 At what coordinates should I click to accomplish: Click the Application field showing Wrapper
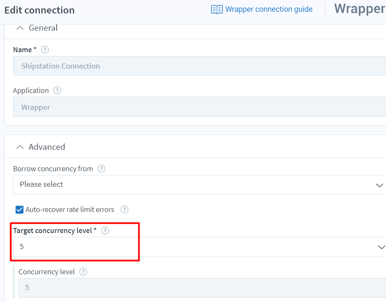click(199, 107)
